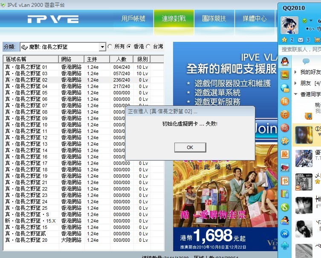Open the 用戶帳號 tab
This screenshot has width=321, height=258.
click(x=133, y=19)
